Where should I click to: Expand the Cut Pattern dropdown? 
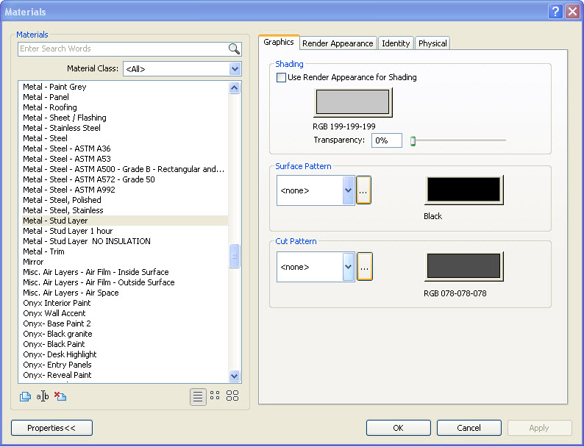point(349,267)
